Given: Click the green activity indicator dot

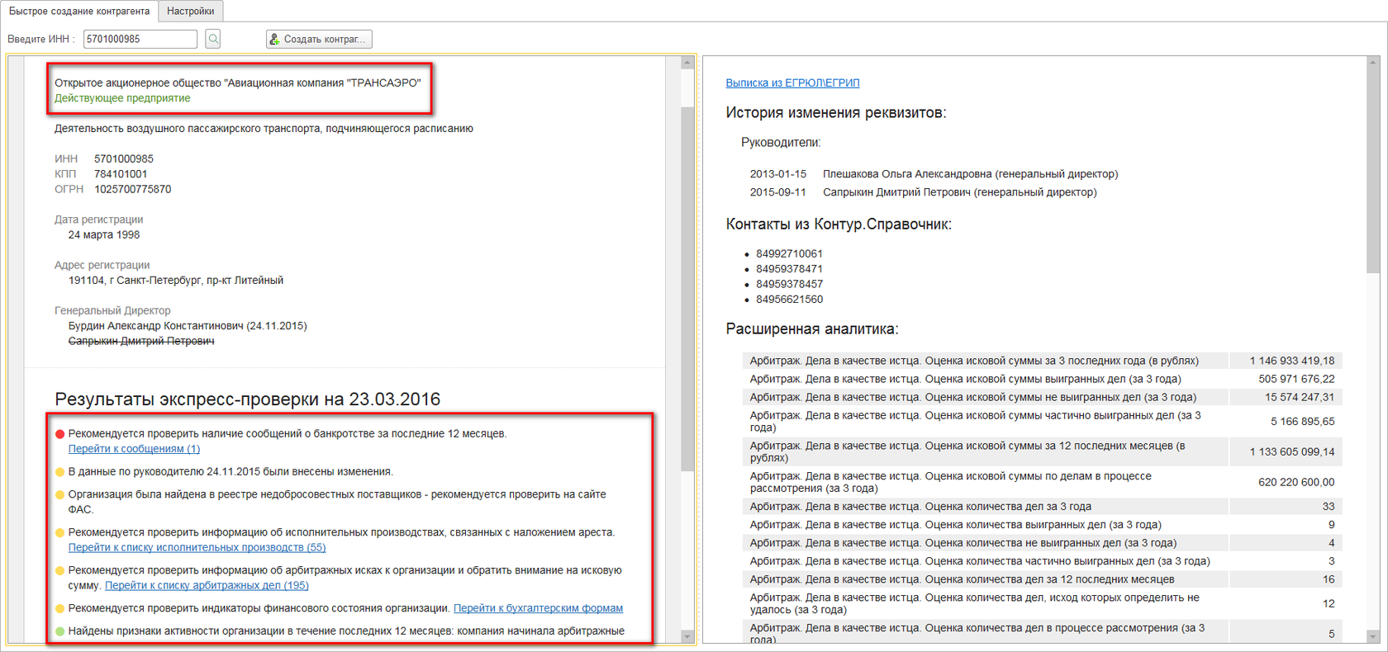Looking at the screenshot, I should [x=59, y=631].
